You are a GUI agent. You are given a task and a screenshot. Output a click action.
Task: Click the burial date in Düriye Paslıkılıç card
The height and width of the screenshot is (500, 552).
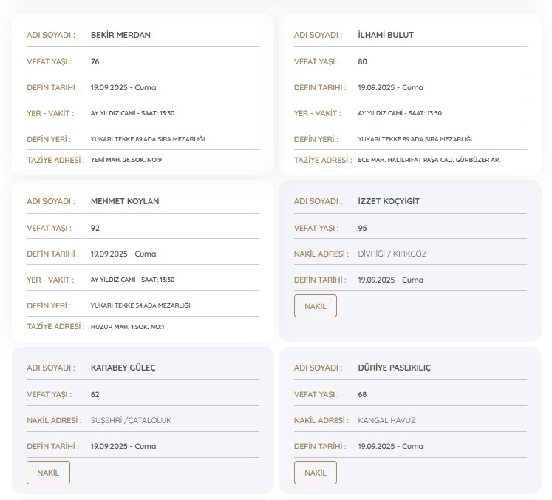390,446
